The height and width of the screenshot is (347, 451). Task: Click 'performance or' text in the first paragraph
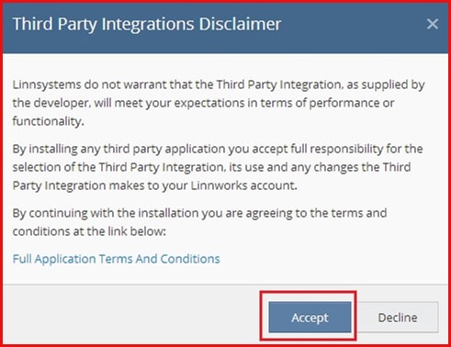(352, 103)
